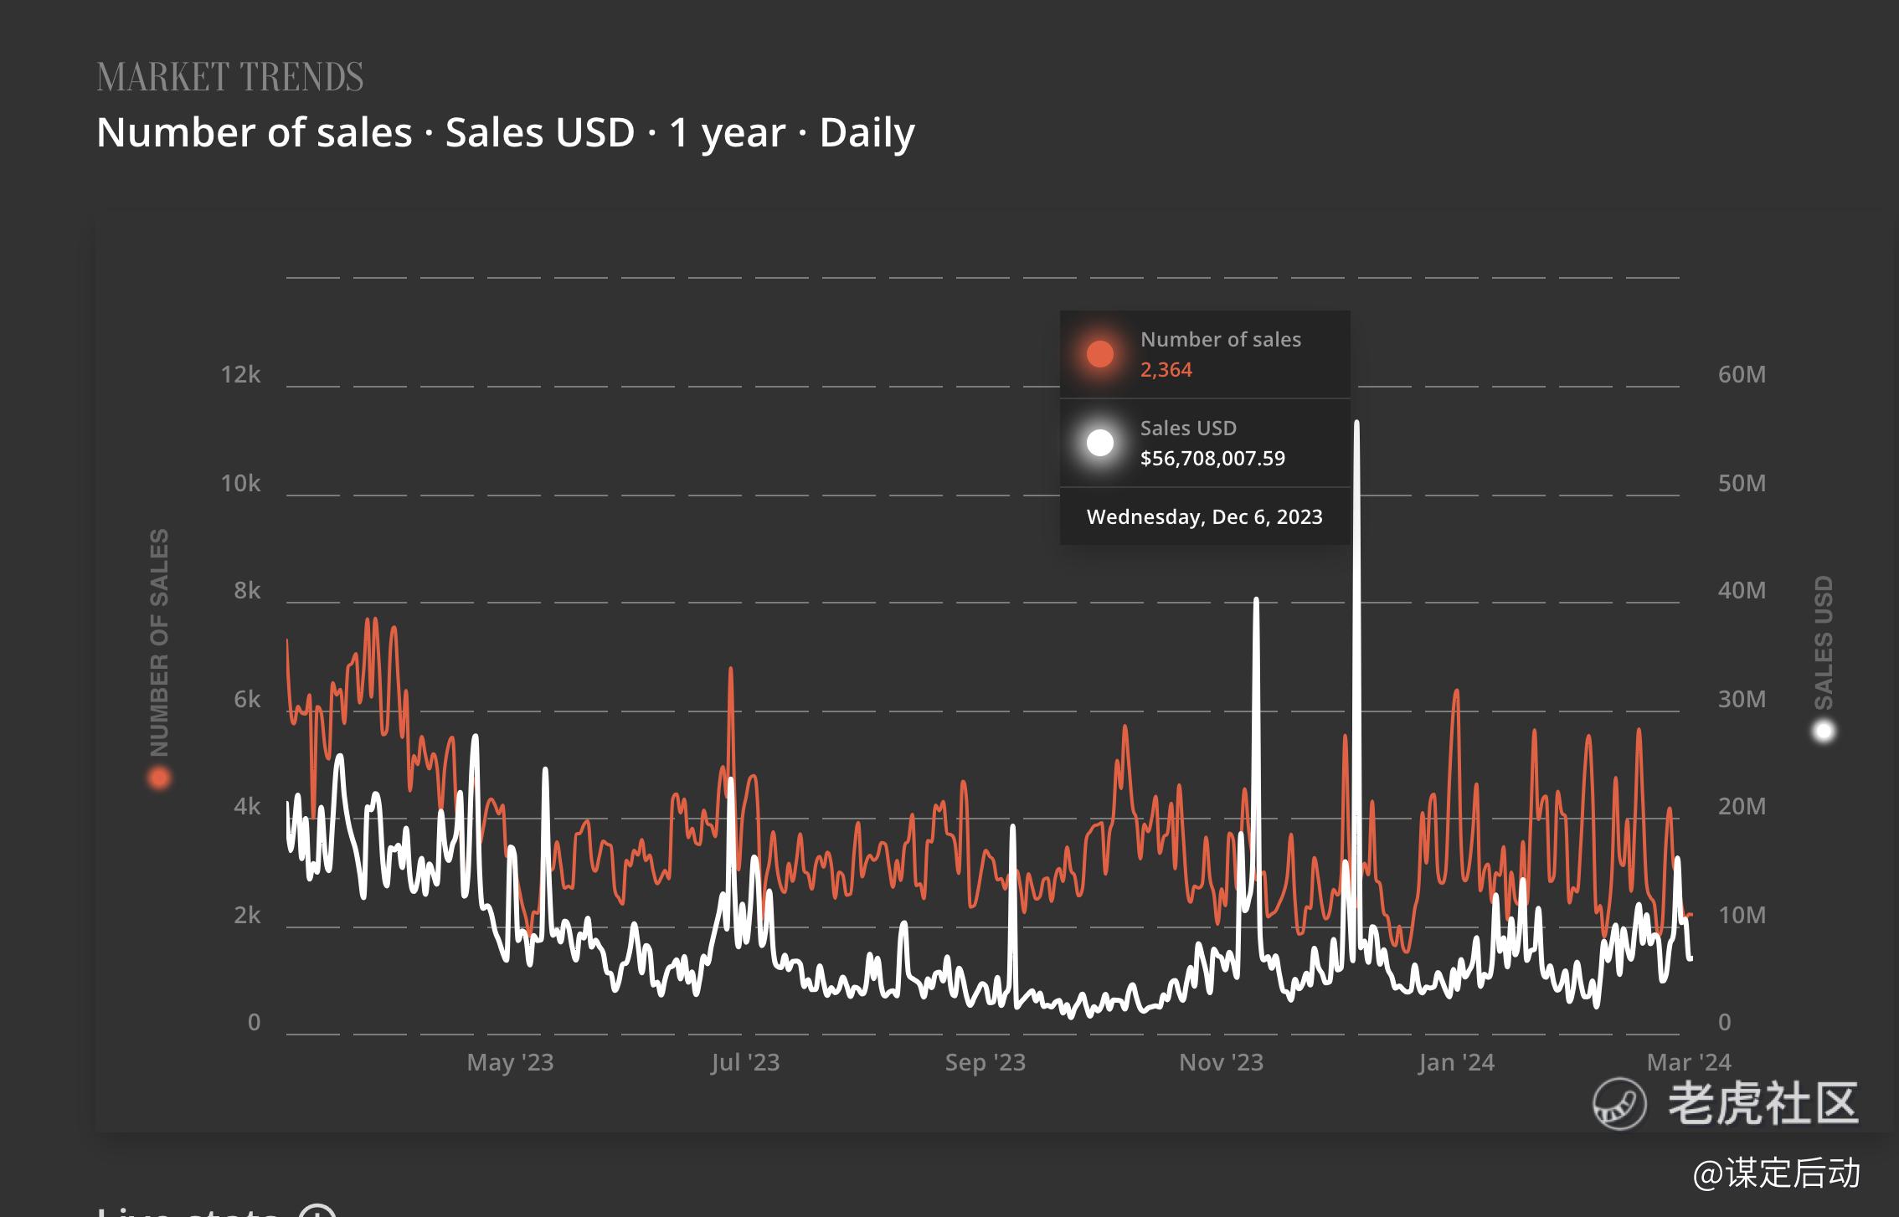Click the white Sales USD axis dot
The height and width of the screenshot is (1217, 1899).
click(x=1824, y=732)
